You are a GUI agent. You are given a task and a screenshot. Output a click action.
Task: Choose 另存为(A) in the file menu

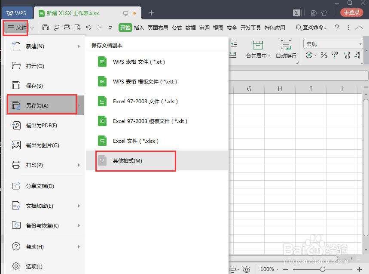(45, 105)
